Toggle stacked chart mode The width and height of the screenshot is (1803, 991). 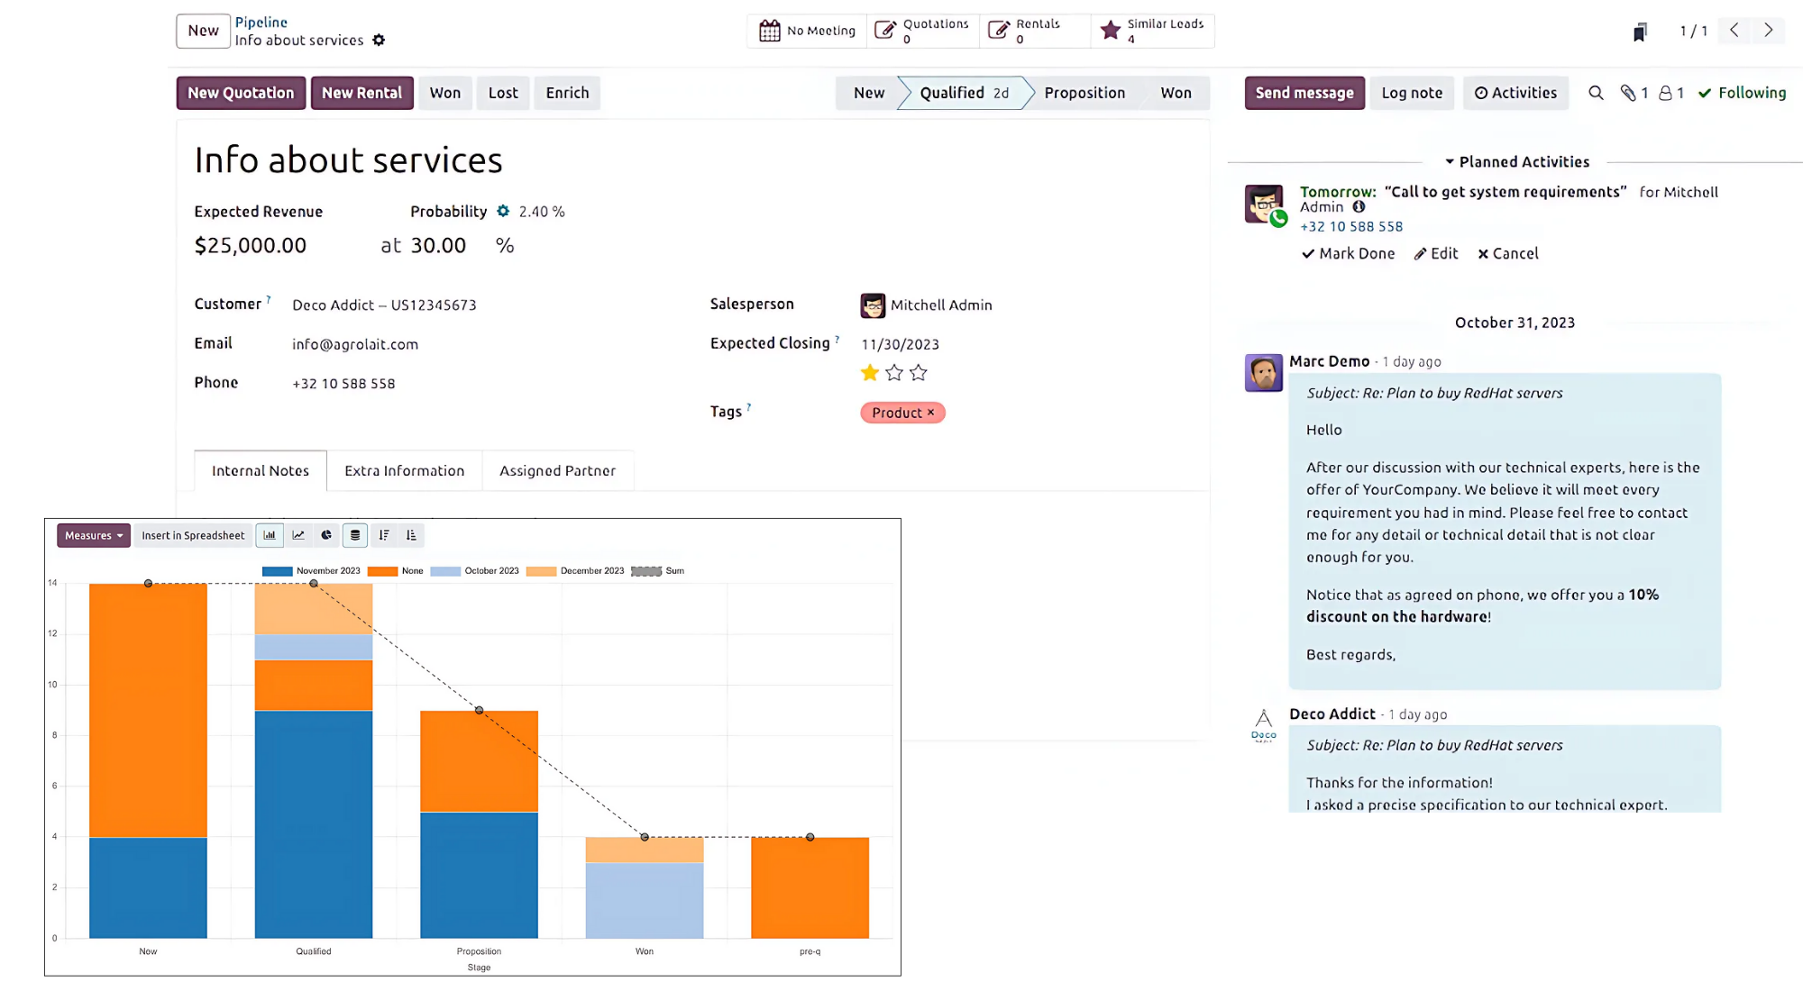click(355, 535)
